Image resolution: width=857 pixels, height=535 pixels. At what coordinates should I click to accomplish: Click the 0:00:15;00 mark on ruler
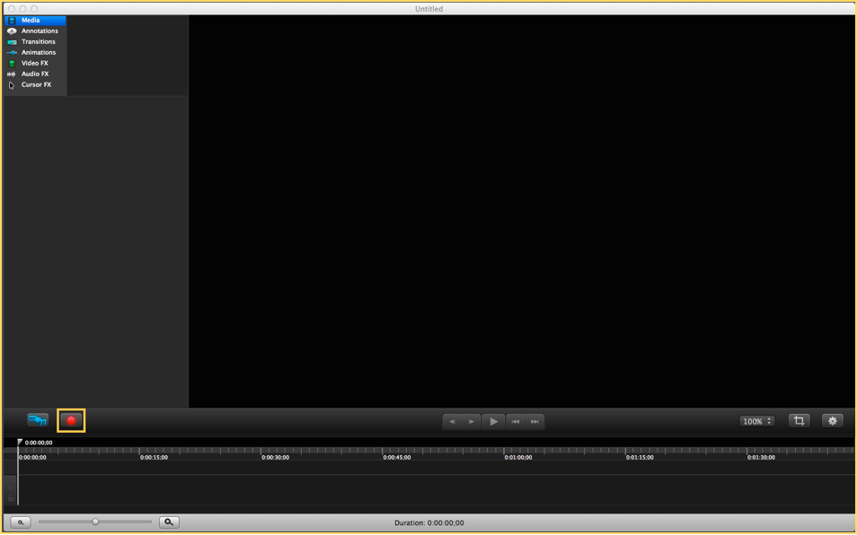pos(155,458)
